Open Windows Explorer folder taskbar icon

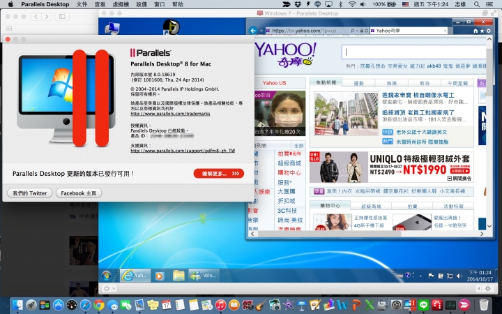pyautogui.click(x=178, y=276)
